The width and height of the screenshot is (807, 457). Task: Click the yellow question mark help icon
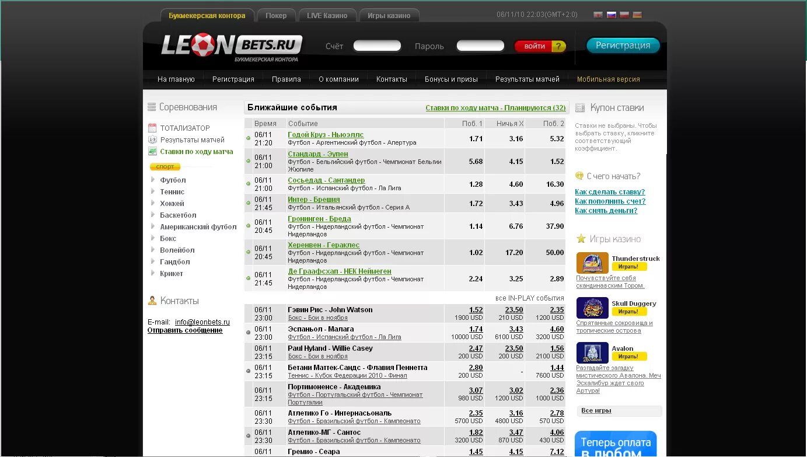click(558, 46)
